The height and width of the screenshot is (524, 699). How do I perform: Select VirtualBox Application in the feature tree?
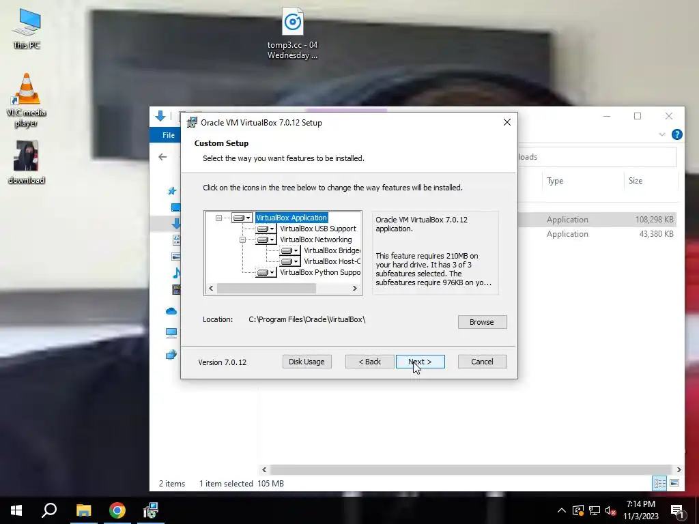[x=291, y=218]
